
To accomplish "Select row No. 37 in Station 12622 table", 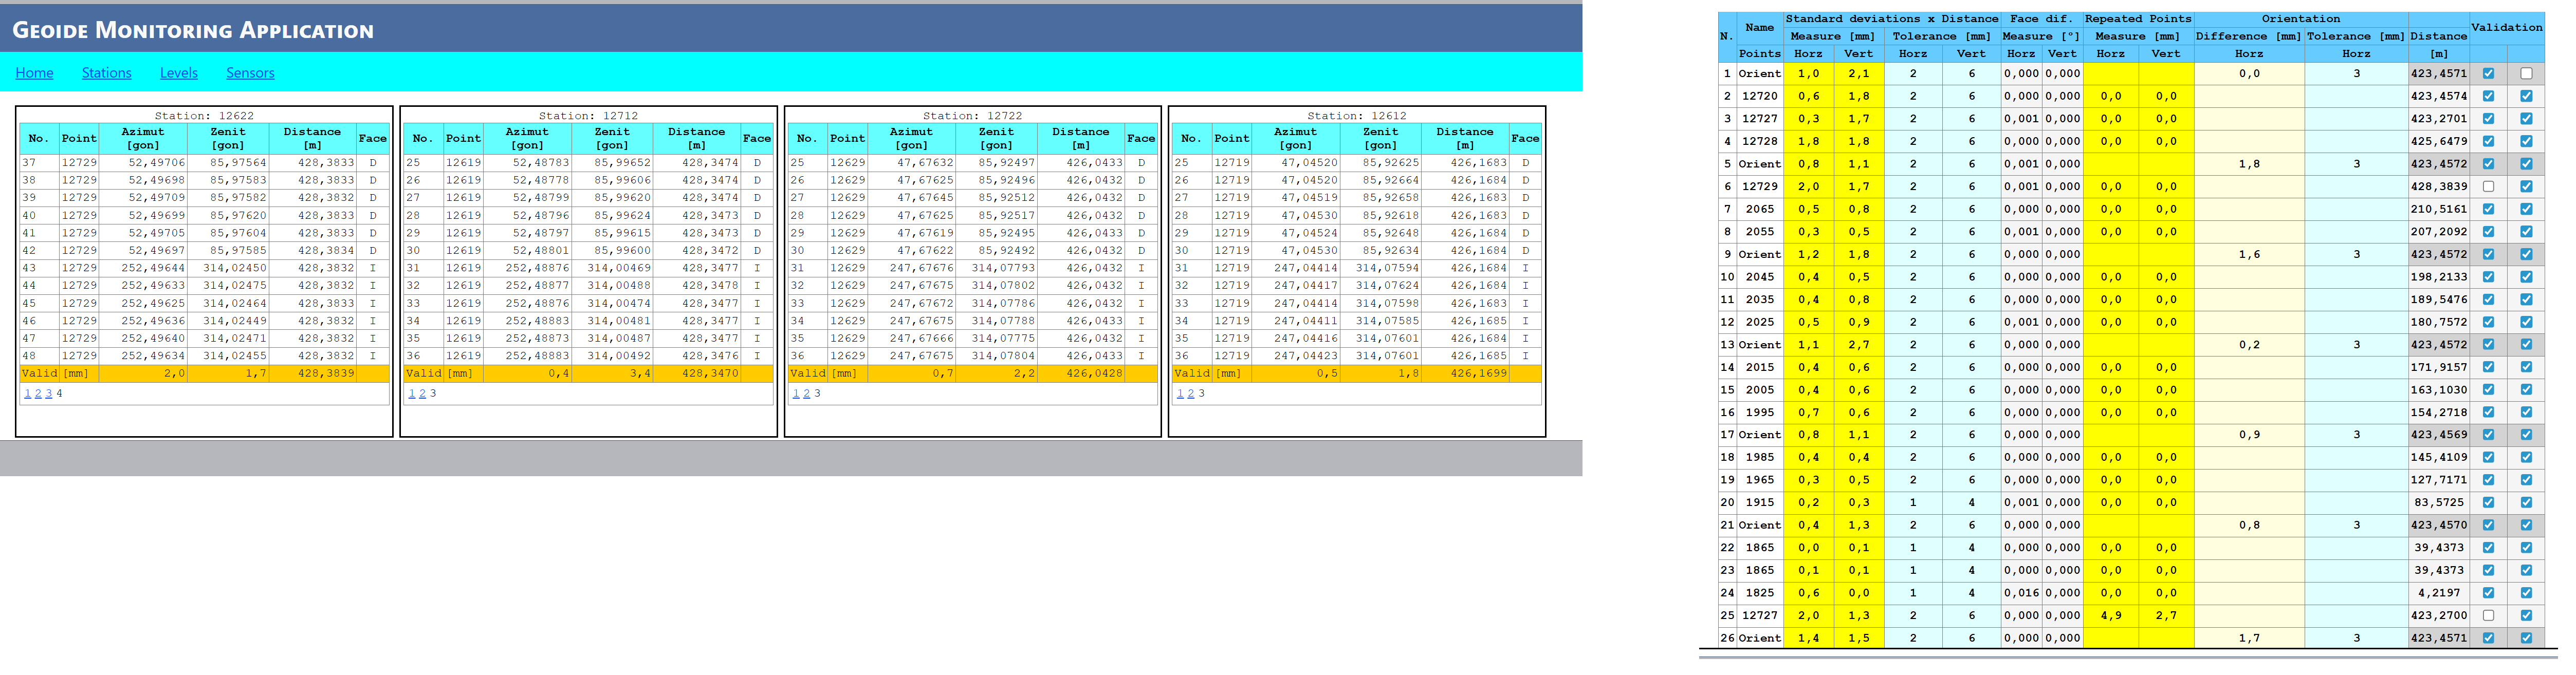I will (204, 162).
